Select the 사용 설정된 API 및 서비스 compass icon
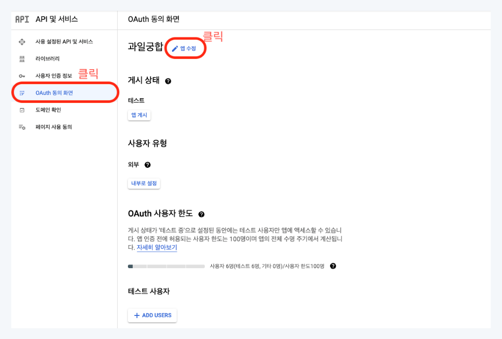Image resolution: width=502 pixels, height=339 pixels. [x=21, y=41]
